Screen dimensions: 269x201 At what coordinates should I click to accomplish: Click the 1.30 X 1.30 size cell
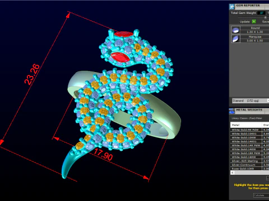254,32
